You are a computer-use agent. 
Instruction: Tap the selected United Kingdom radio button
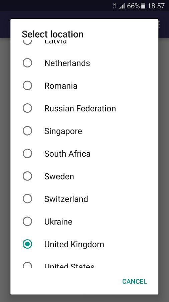tap(27, 244)
